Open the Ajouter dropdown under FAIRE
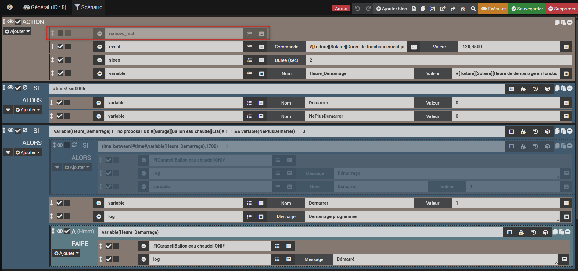578x271 pixels. point(66,253)
